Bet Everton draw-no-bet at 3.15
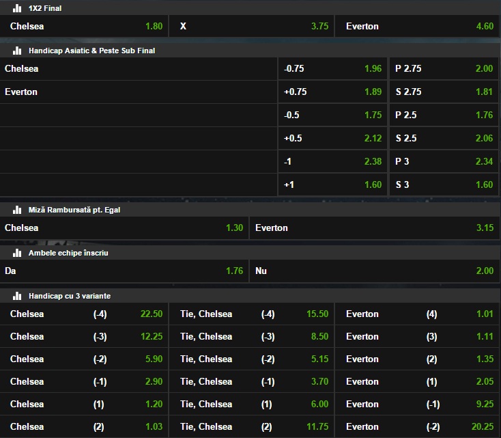The height and width of the screenshot is (438, 501). click(375, 228)
